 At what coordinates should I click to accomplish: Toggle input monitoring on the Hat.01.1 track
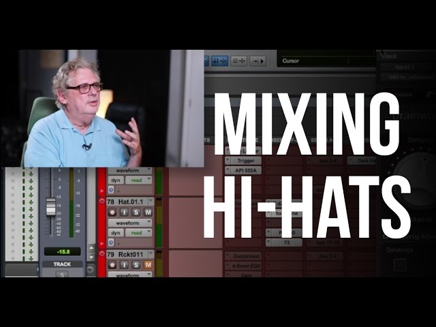point(124,213)
